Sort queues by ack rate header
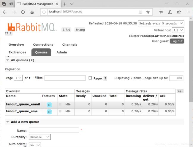The height and width of the screenshot is (147, 193). pos(163,96)
